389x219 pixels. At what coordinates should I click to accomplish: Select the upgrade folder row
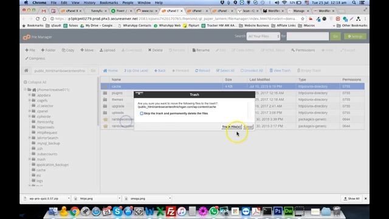pyautogui.click(x=232, y=106)
